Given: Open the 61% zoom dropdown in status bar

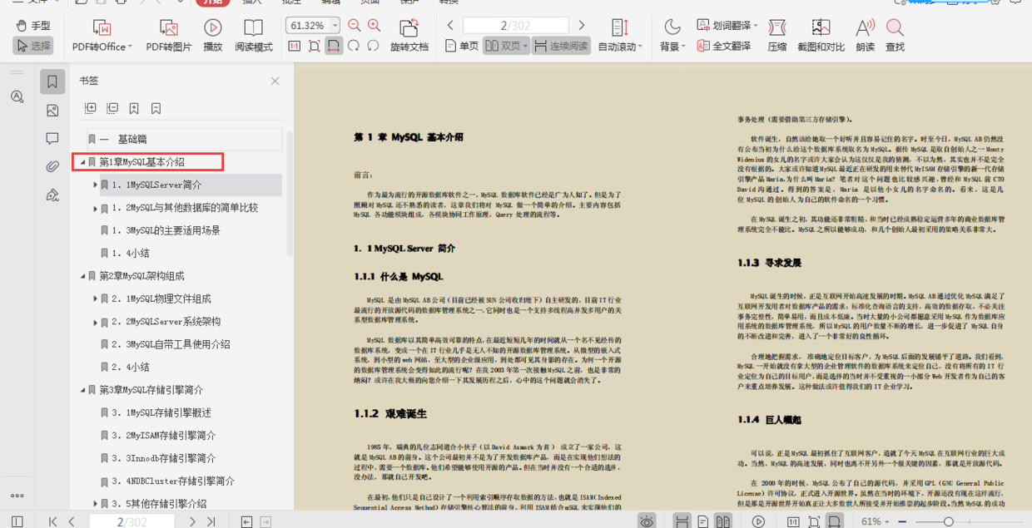Looking at the screenshot, I should (876, 521).
